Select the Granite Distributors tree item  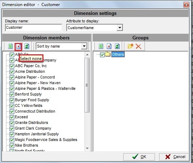coord(31,123)
